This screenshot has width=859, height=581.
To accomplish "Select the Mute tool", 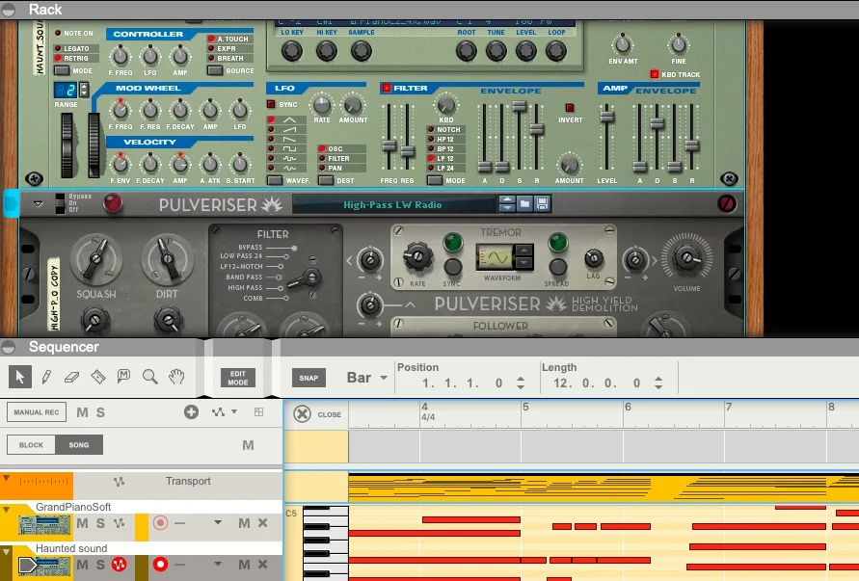I will (x=123, y=376).
